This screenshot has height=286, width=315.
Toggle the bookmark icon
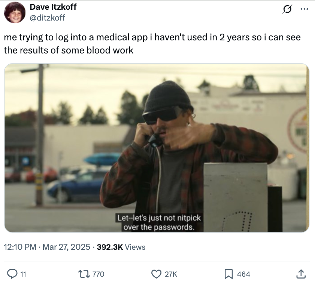tap(229, 274)
